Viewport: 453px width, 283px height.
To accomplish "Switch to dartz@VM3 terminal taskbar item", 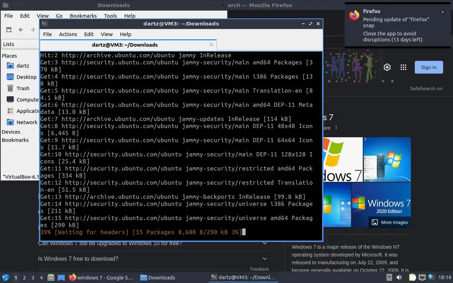I will point(243,278).
